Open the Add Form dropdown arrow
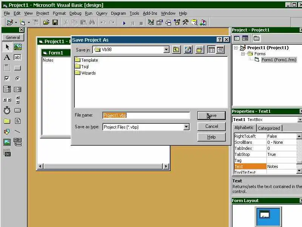This screenshot has width=302, height=227. click(x=29, y=23)
